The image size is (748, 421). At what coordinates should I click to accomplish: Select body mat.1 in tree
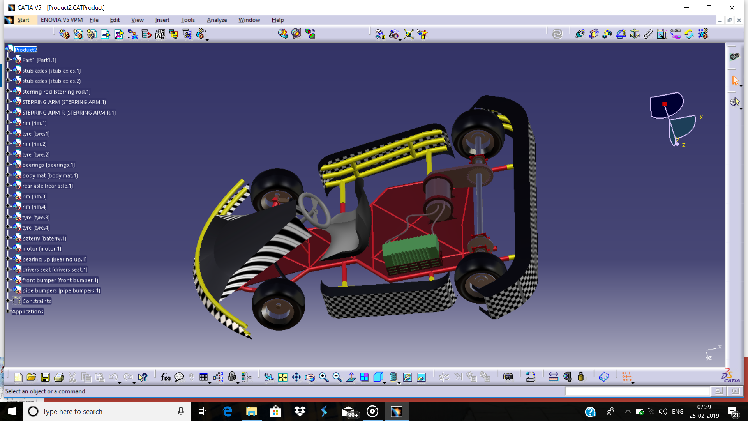click(50, 175)
